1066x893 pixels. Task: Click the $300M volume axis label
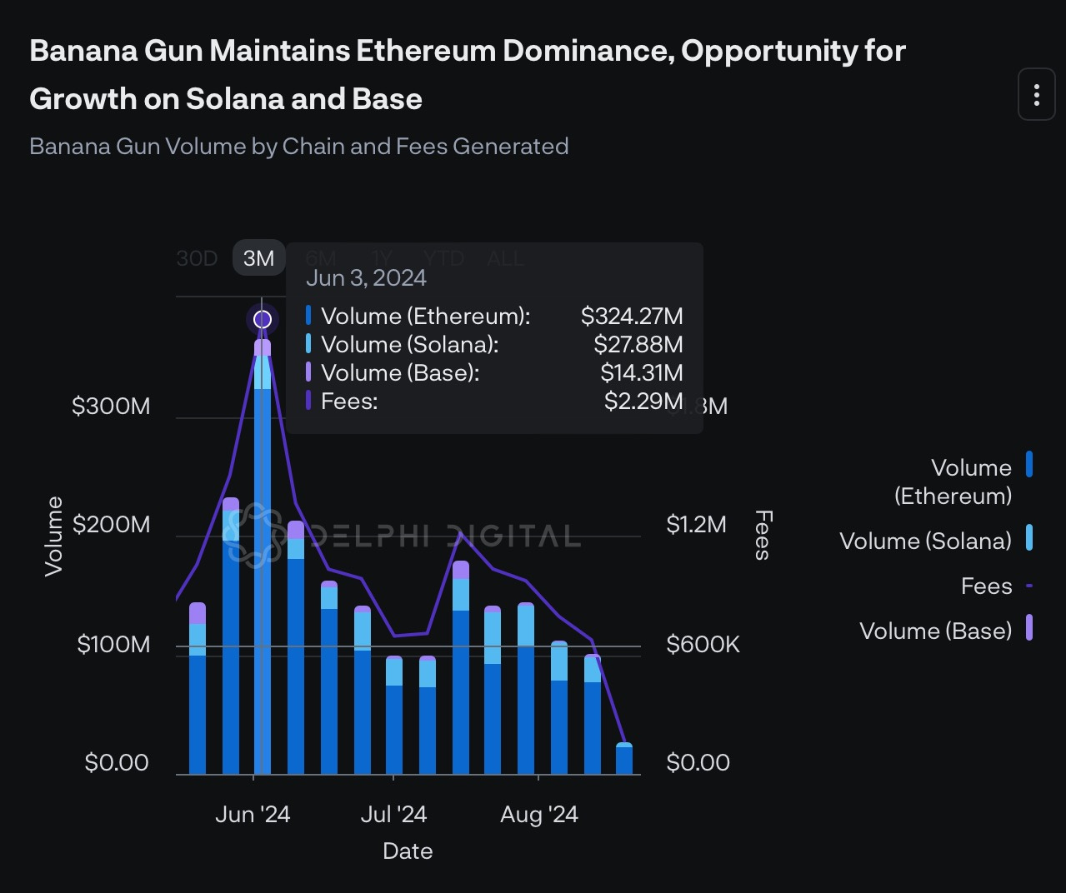point(111,406)
